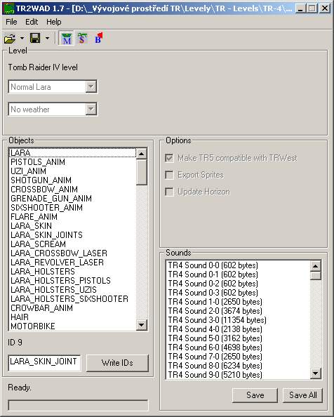Click the B toolbar icon with red arrow
The width and height of the screenshot is (334, 417).
tap(98, 39)
